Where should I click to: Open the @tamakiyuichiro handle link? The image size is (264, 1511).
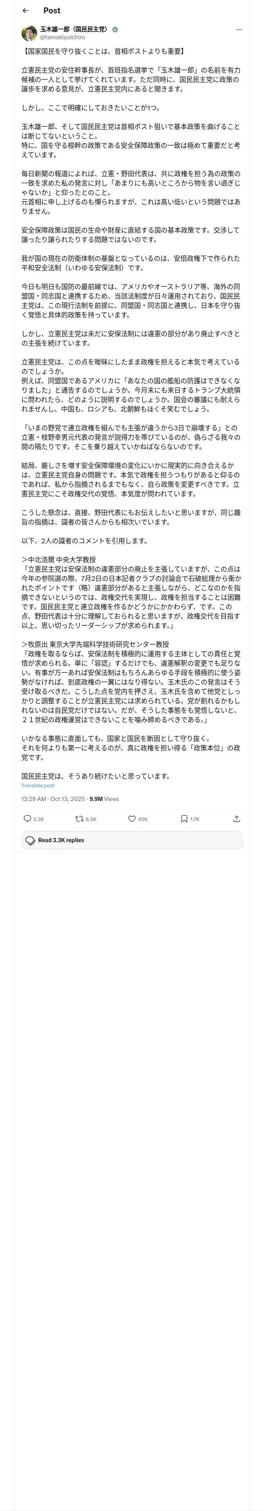point(63,38)
